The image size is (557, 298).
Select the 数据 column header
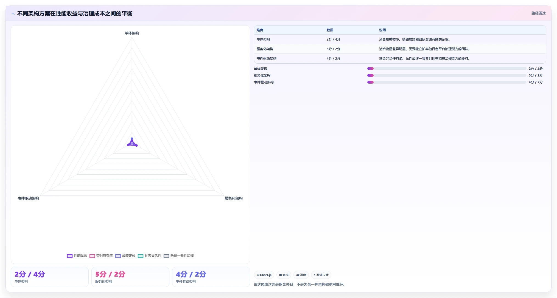[330, 30]
